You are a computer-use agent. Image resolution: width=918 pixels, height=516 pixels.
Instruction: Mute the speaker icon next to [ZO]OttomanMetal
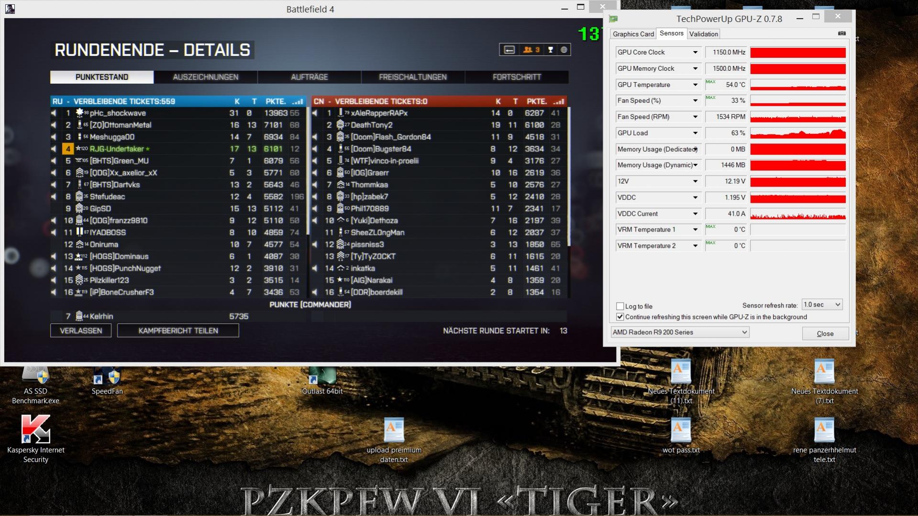tap(54, 125)
